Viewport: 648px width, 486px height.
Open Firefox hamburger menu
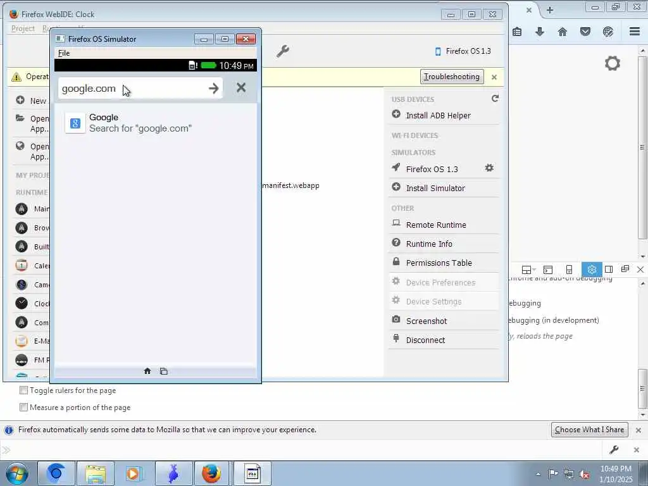[x=635, y=32]
